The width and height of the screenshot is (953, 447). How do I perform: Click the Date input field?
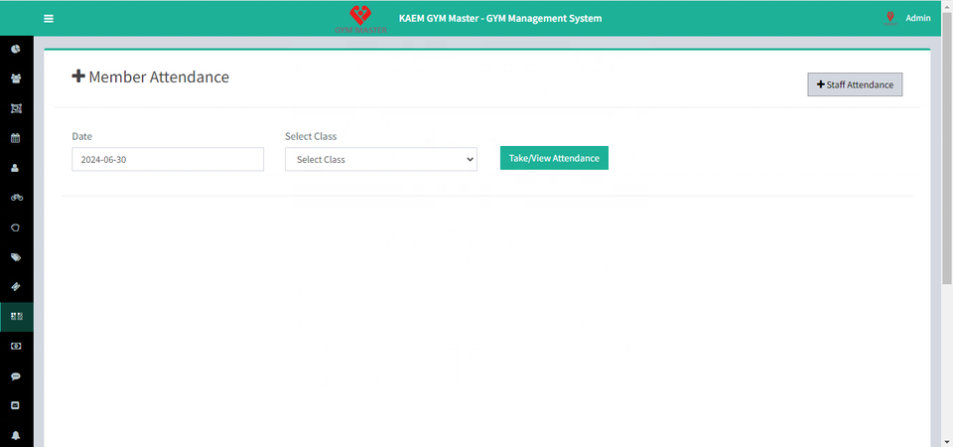coord(168,159)
